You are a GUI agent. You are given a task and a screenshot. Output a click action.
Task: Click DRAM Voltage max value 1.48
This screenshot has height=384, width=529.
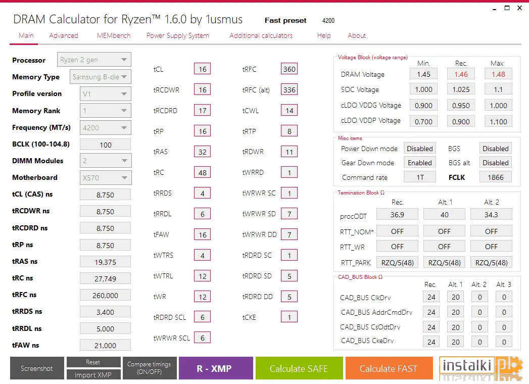498,74
